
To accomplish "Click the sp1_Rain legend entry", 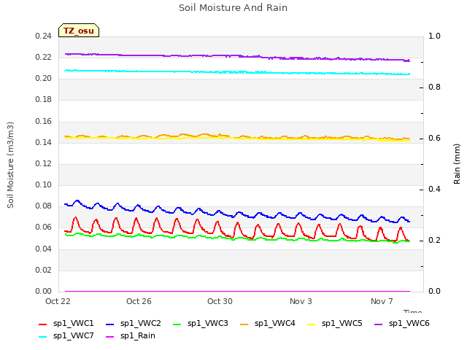I will [131, 335].
